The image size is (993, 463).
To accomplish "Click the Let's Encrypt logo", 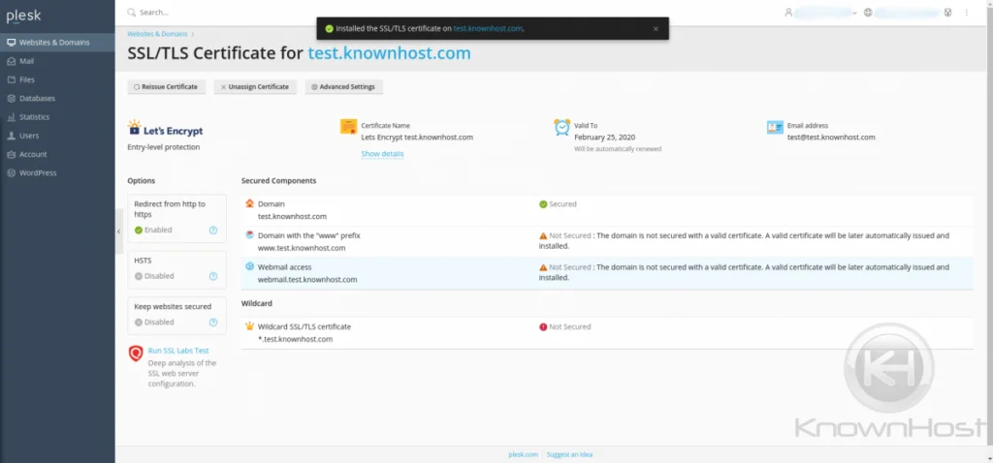I will tap(165, 129).
